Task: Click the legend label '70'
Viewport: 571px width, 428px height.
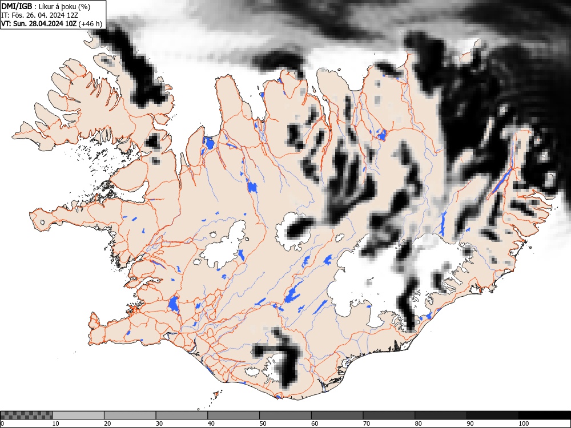Action: pyautogui.click(x=366, y=423)
